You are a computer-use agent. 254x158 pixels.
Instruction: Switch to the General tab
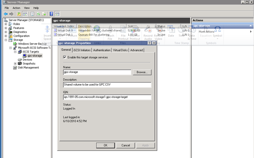click(66, 50)
